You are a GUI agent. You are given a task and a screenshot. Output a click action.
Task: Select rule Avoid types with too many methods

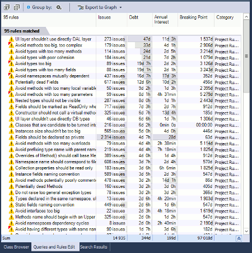pos(48,52)
